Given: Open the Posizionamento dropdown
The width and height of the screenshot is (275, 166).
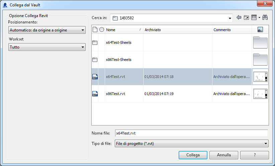Looking at the screenshot, I should point(47,30).
